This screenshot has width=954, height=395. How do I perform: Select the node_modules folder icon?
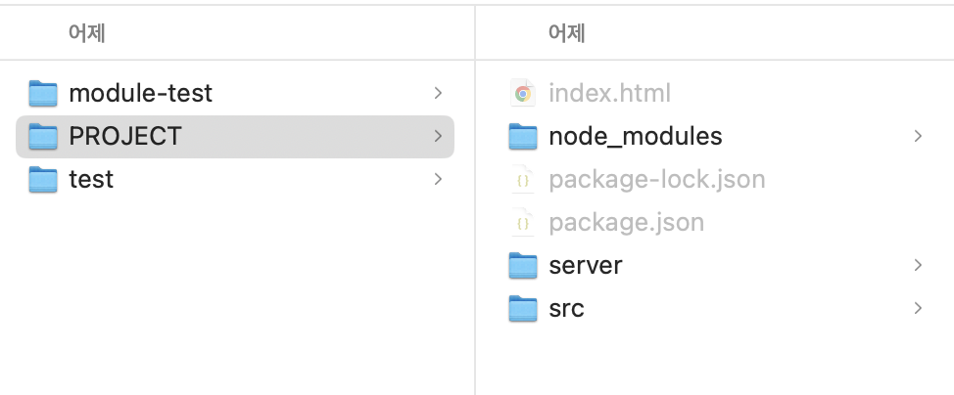(523, 136)
